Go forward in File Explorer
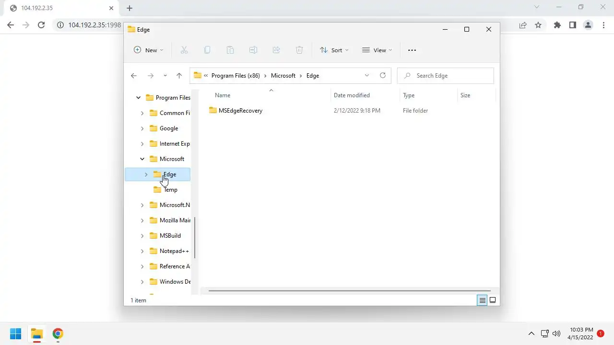This screenshot has height=345, width=614. pyautogui.click(x=151, y=76)
